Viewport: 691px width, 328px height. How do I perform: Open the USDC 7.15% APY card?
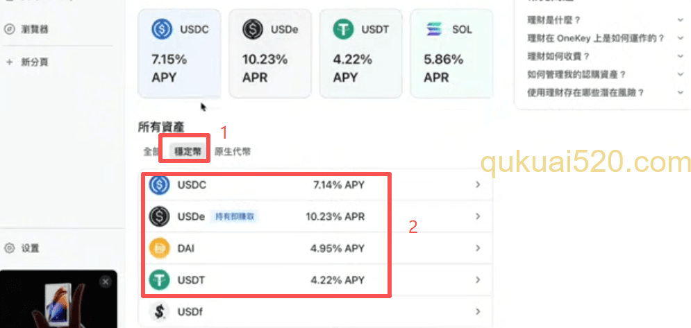(179, 53)
